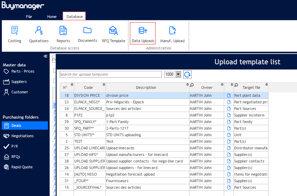
Task: Select the RFQ Template icon
Action: click(113, 34)
